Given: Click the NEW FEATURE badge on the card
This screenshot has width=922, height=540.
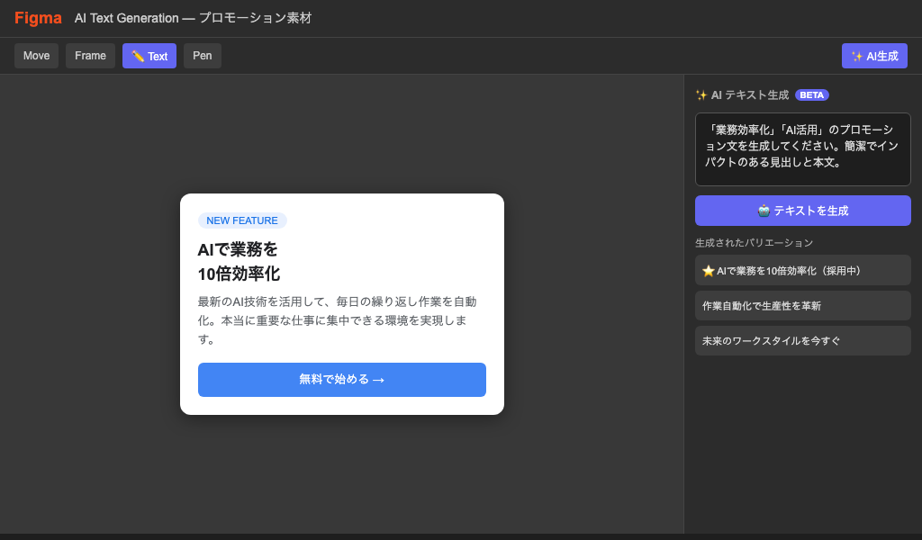Looking at the screenshot, I should click(x=242, y=220).
